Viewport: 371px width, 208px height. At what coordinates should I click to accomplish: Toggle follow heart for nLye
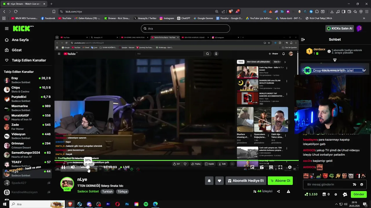(x=219, y=181)
